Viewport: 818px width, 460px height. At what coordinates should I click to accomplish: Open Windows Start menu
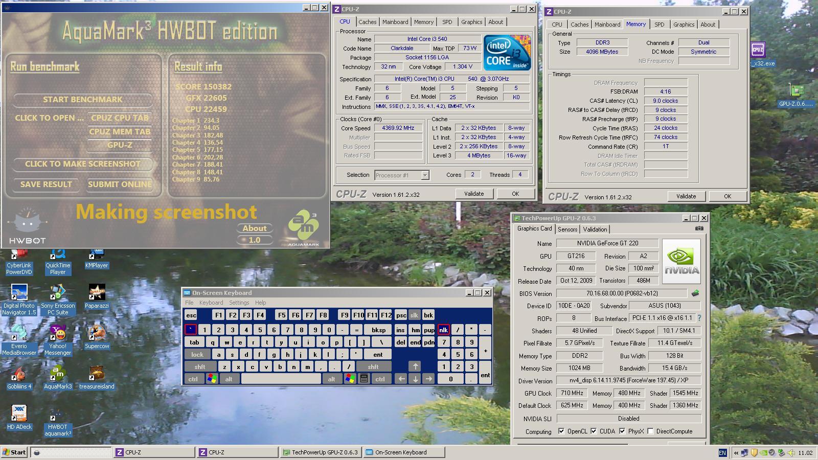click(x=14, y=452)
